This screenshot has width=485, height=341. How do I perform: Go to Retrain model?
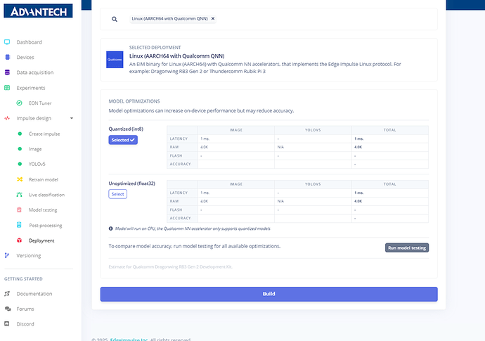point(44,179)
